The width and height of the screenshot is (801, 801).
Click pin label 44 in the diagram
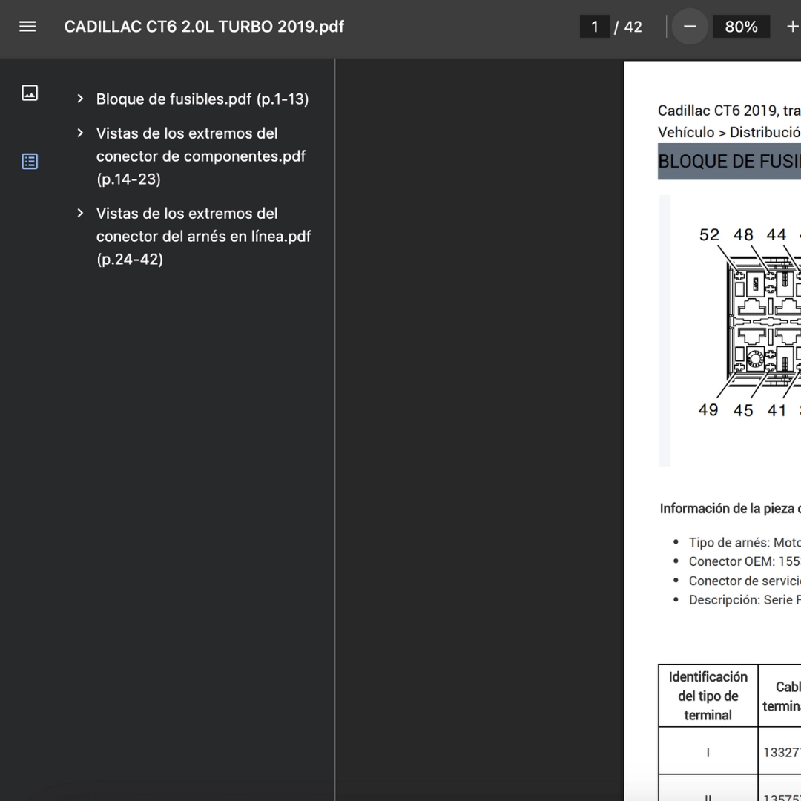[x=777, y=234]
